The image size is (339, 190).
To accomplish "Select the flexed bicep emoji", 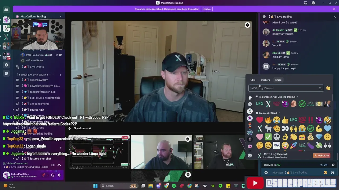I will [319, 129].
